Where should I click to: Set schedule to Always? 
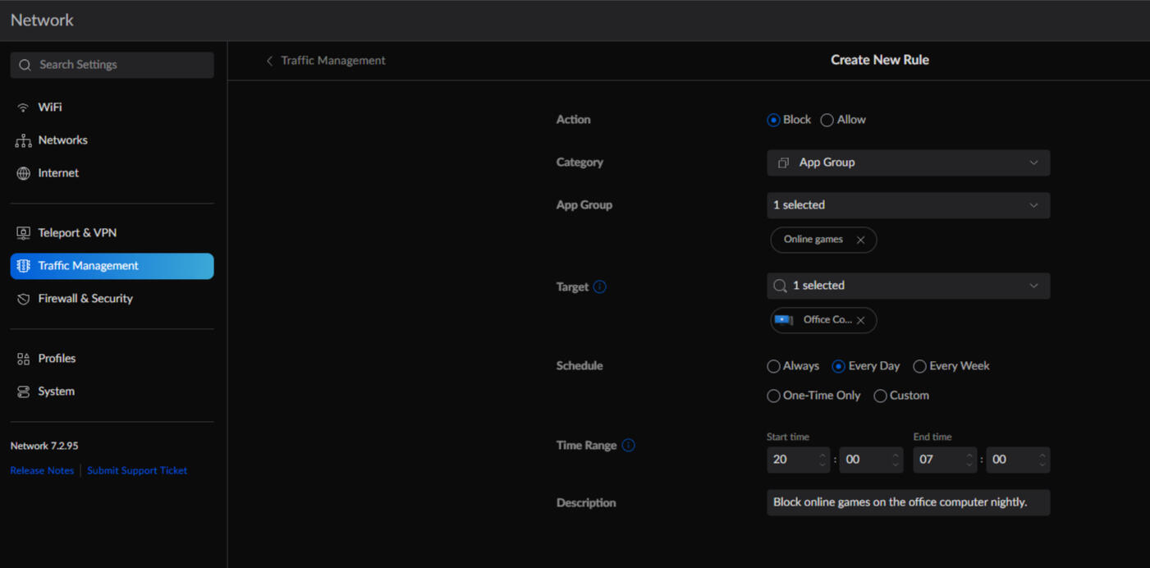(x=773, y=366)
